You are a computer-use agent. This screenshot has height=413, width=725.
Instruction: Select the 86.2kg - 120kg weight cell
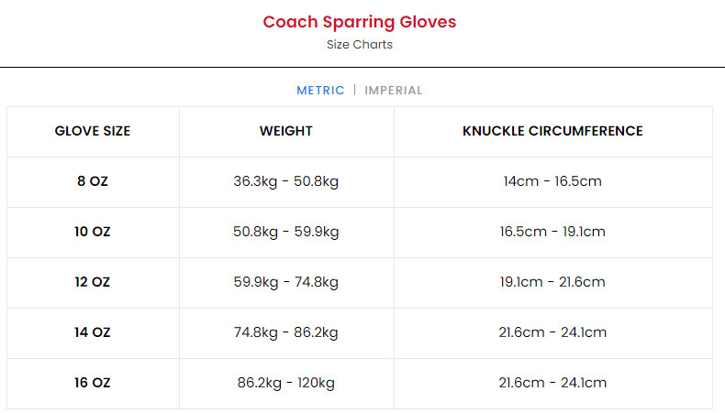[x=286, y=383]
